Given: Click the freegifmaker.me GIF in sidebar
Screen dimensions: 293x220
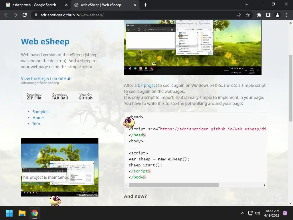Looking at the screenshot, I should pos(60,167).
